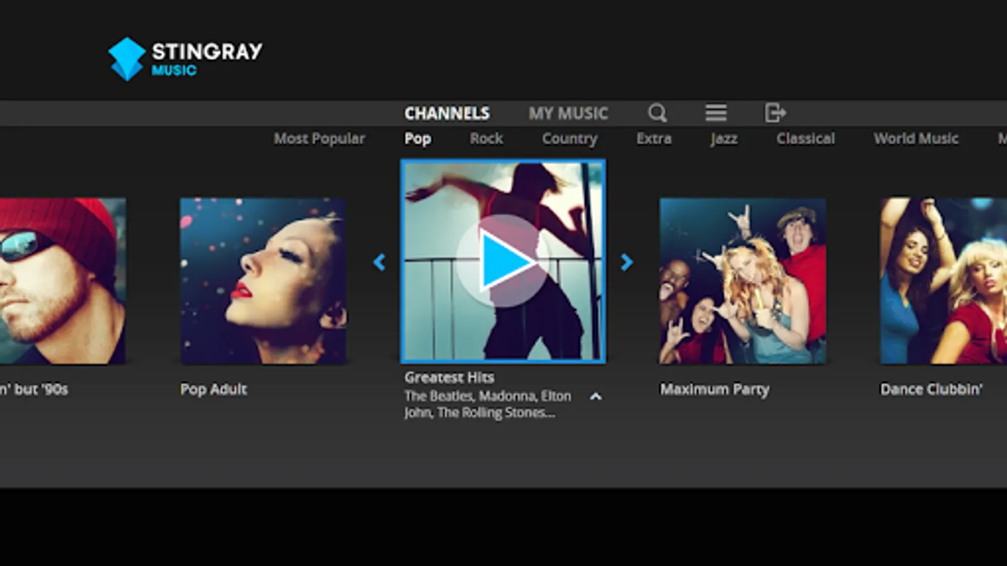The height and width of the screenshot is (566, 1007).
Task: Select the World Music category
Action: [916, 138]
